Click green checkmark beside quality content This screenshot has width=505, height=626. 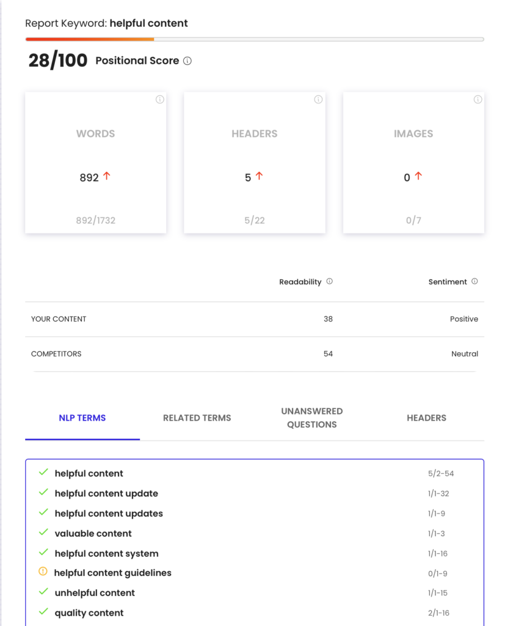point(43,612)
